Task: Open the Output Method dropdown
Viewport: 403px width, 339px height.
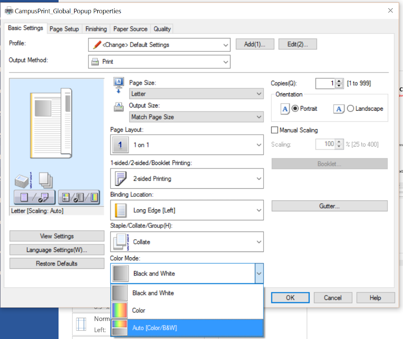Action: point(159,61)
